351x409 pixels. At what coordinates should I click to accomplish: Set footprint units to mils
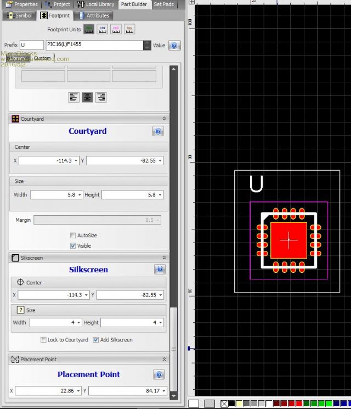pyautogui.click(x=116, y=29)
